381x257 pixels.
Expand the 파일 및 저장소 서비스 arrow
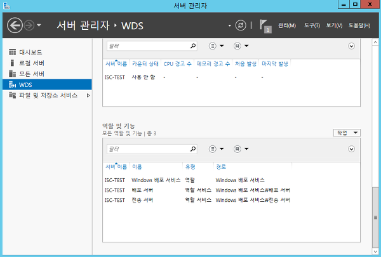(x=88, y=95)
